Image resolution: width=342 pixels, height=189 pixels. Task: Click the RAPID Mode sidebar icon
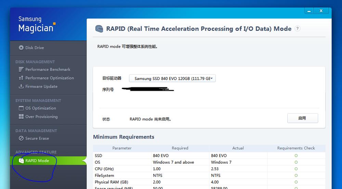point(21,161)
